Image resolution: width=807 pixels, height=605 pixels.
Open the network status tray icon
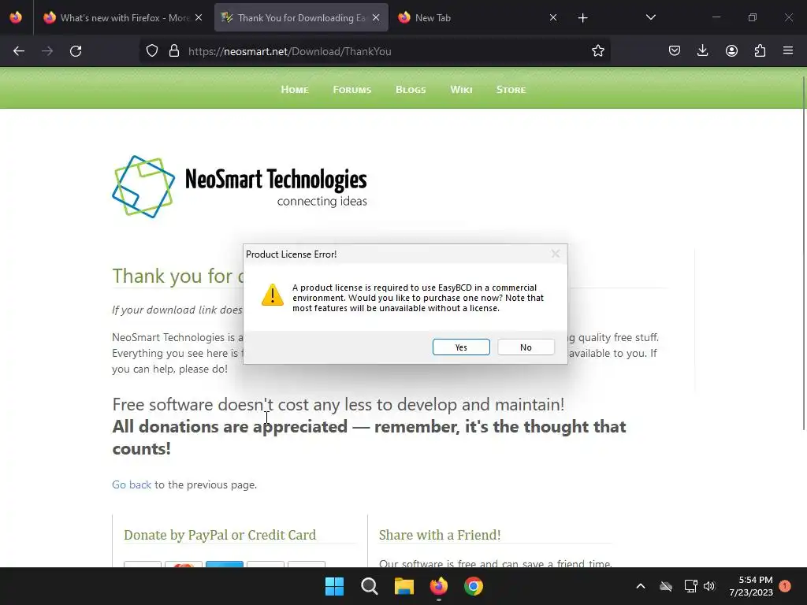[x=690, y=586]
